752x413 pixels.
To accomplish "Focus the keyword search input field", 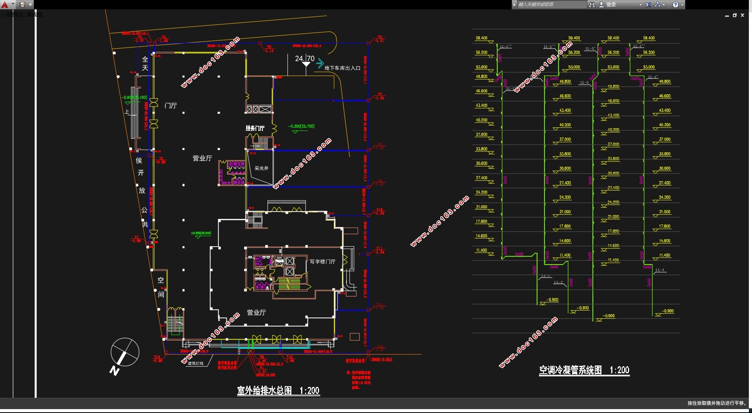I will pos(552,5).
